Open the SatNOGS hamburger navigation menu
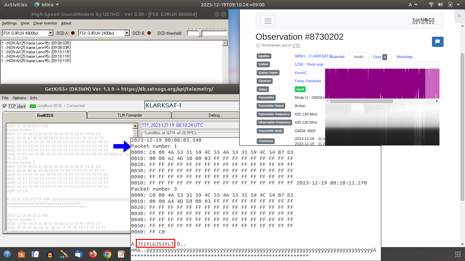 [x=268, y=21]
